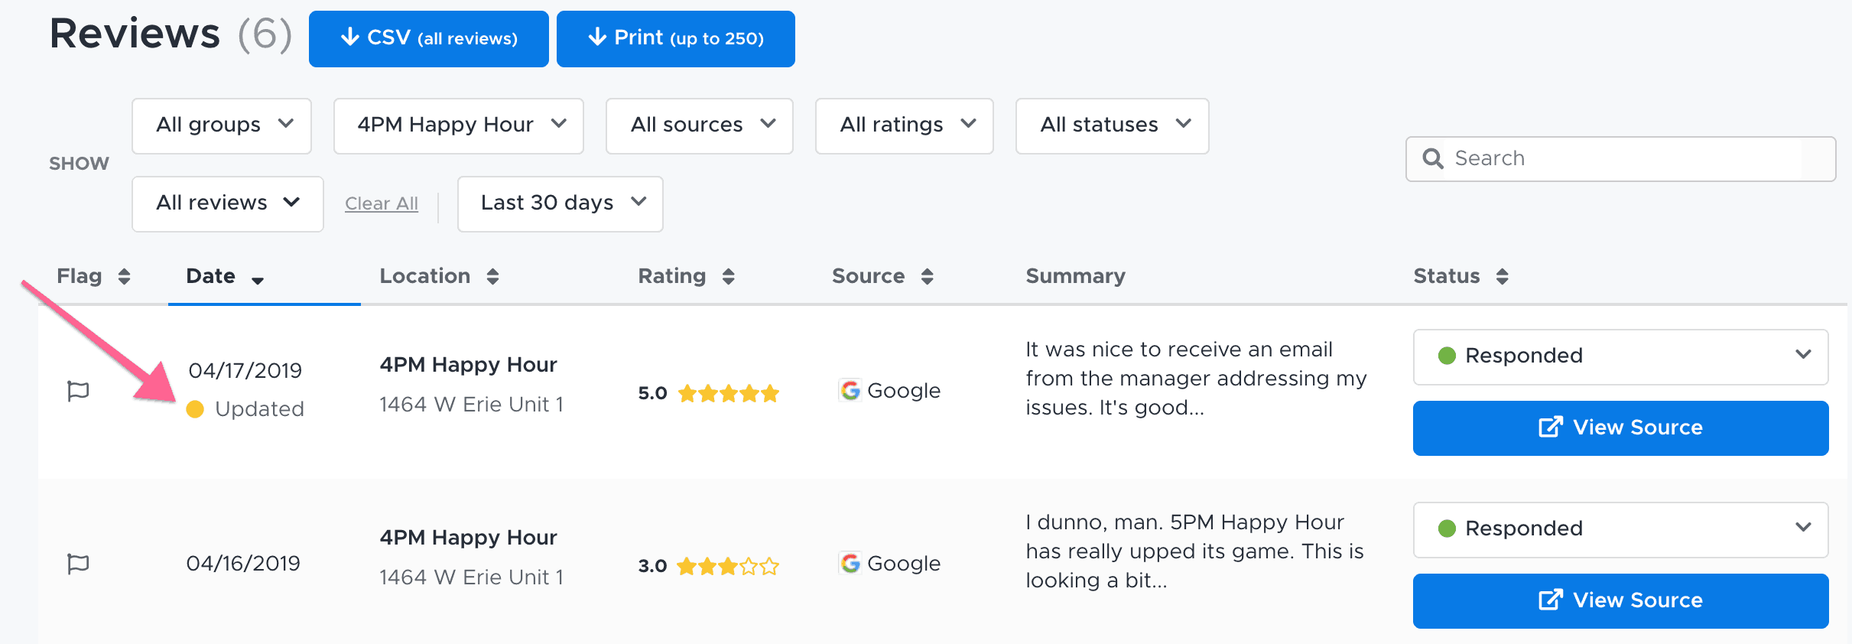Viewport: 1852px width, 644px height.
Task: Click View Source on the 04/16/2019 review
Action: point(1620,600)
